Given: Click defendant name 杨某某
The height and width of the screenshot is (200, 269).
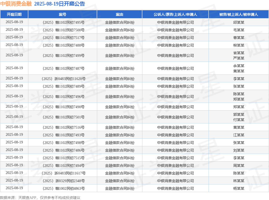Looking at the screenshot, I should [239, 188].
